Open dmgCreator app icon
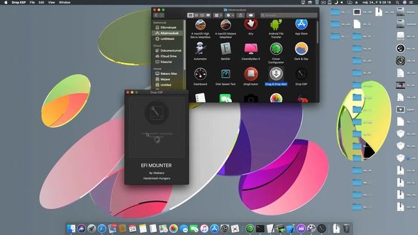This screenshot has height=235, width=418. (x=251, y=74)
